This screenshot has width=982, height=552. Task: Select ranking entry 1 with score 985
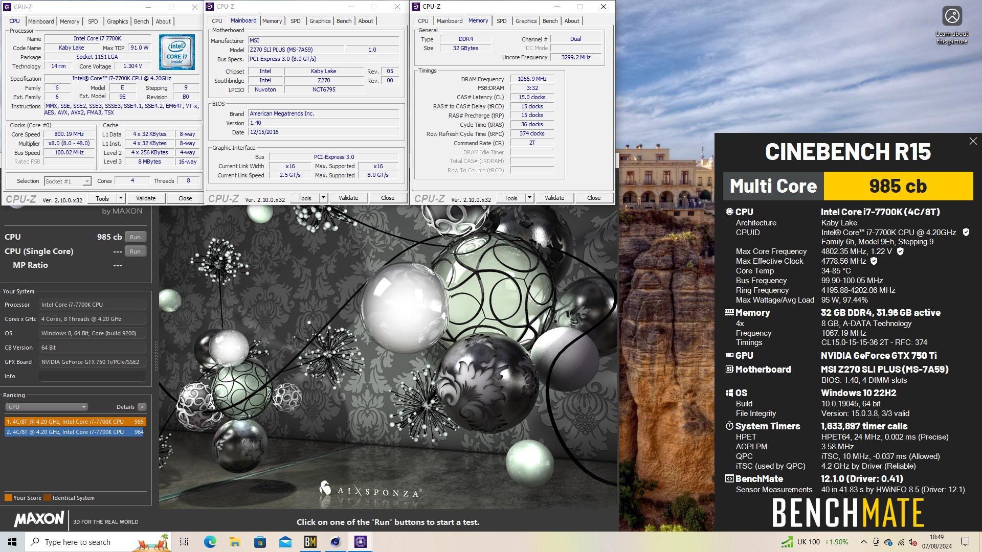coord(76,422)
